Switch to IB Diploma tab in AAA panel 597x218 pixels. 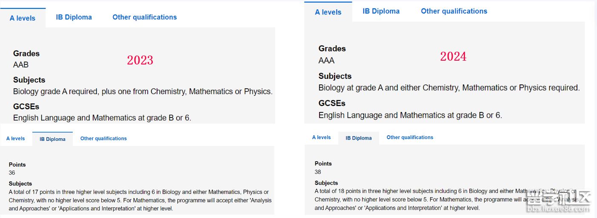pos(381,11)
